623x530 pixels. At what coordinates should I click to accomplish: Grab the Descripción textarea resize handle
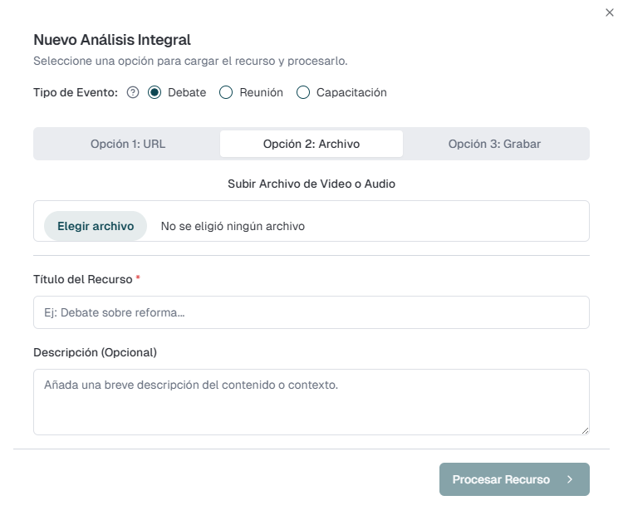[585, 429]
